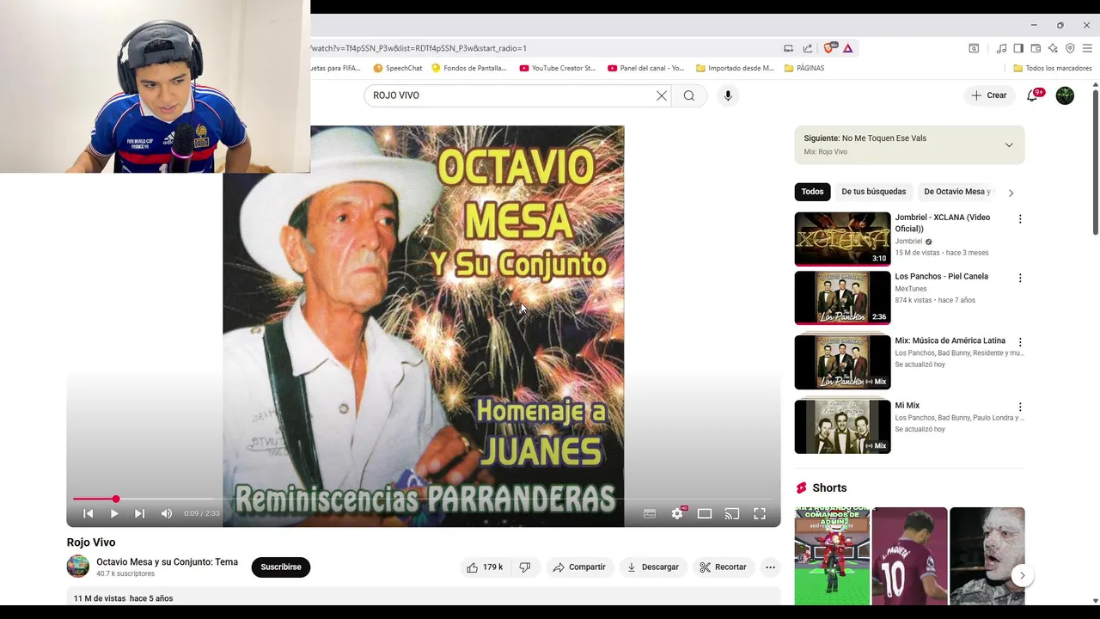Viewport: 1100px width, 619px height.
Task: Open Brave Wallet icon
Action: 1036,48
